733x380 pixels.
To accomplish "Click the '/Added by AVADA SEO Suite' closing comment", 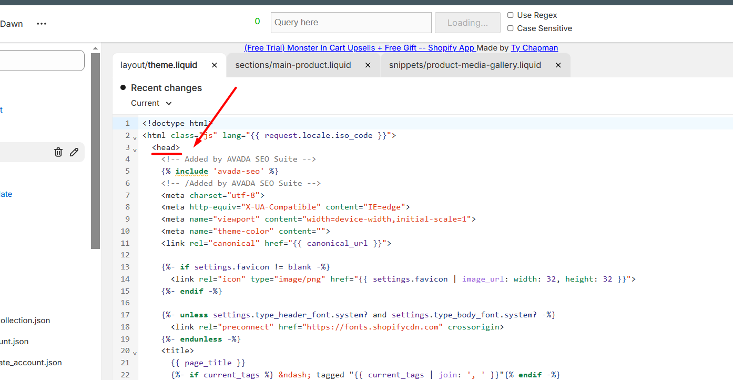I will tap(241, 183).
